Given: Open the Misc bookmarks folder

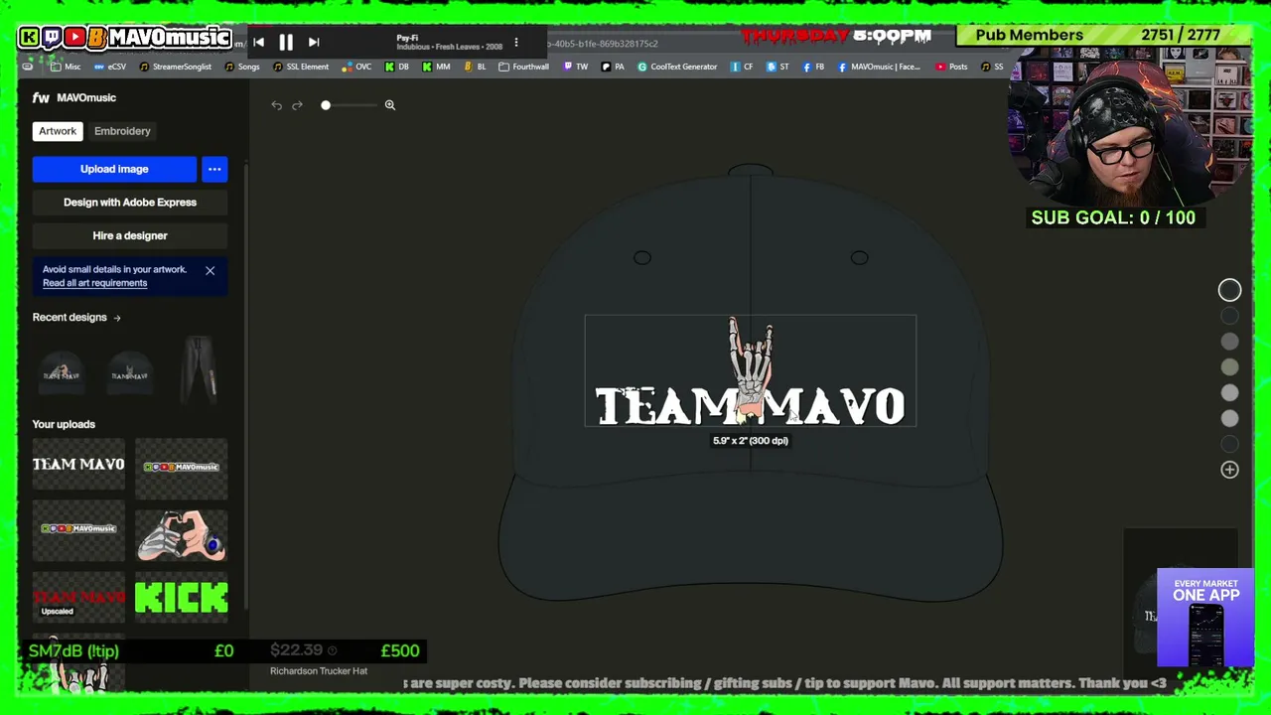Looking at the screenshot, I should tap(66, 68).
